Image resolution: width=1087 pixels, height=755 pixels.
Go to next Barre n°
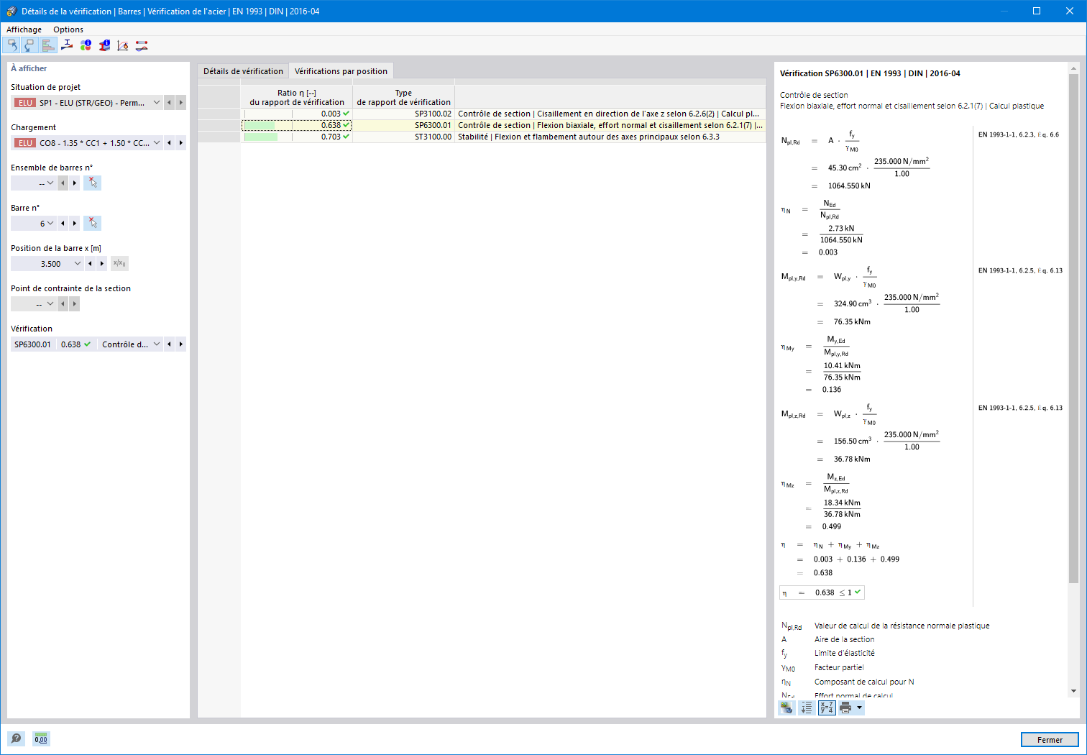[74, 224]
